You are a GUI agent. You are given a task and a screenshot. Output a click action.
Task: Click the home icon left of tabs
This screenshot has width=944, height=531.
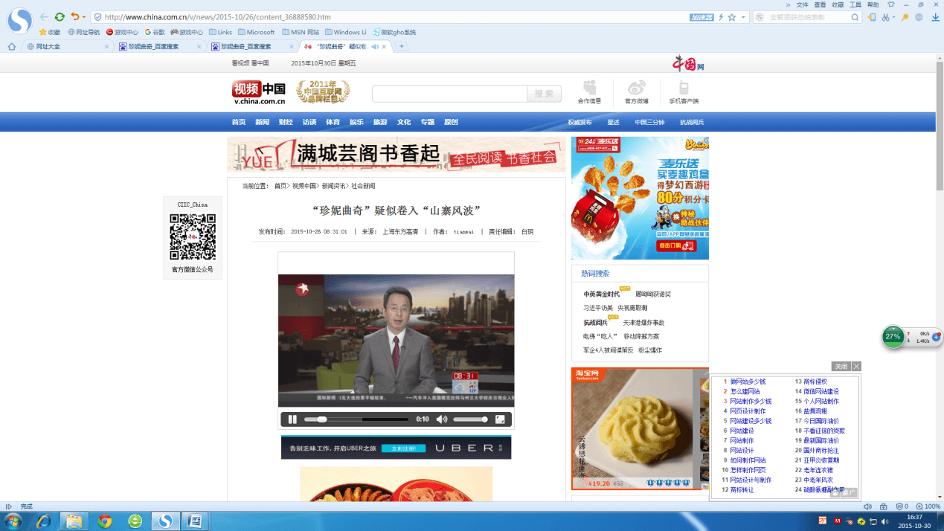(11, 46)
